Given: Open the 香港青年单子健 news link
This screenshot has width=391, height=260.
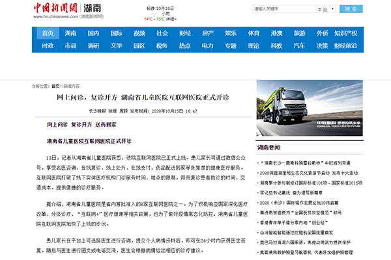Looking at the screenshot, I should [x=293, y=223].
